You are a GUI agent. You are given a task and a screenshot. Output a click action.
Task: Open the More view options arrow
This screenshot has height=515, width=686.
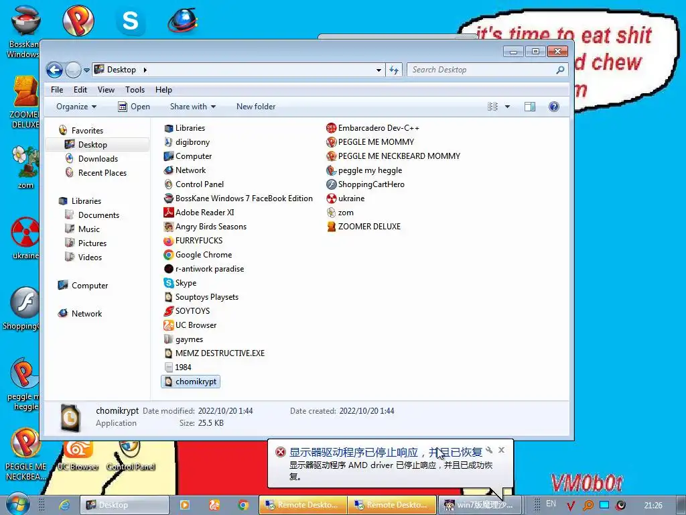(x=508, y=107)
